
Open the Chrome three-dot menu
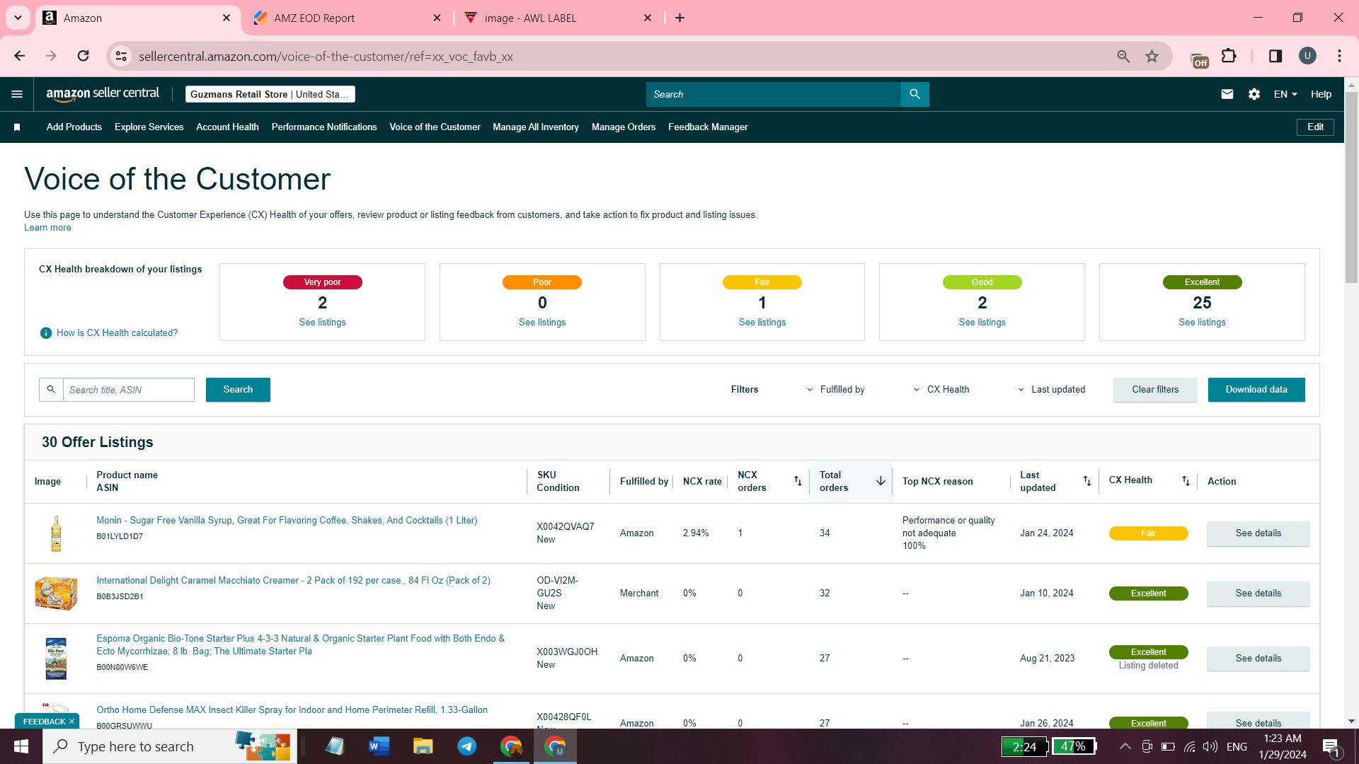[x=1339, y=56]
